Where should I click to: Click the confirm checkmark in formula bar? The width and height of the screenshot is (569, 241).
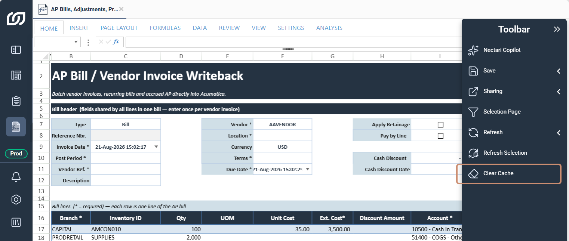click(x=108, y=42)
